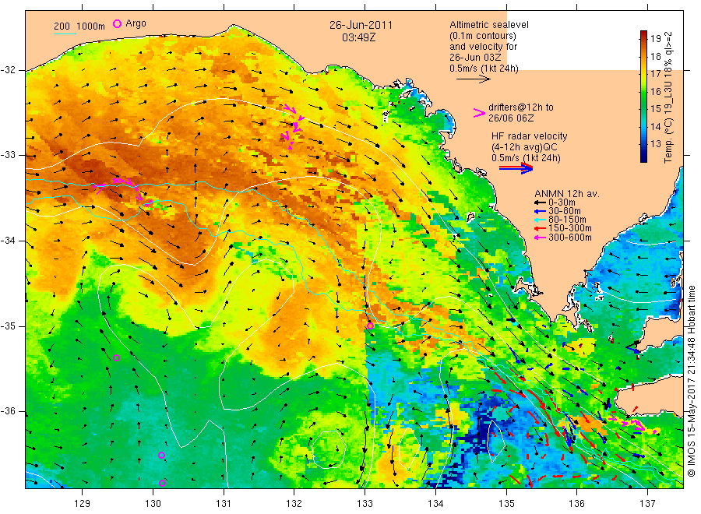
Task: Click the 'drifters@12h to' legend text
Action: (x=521, y=107)
